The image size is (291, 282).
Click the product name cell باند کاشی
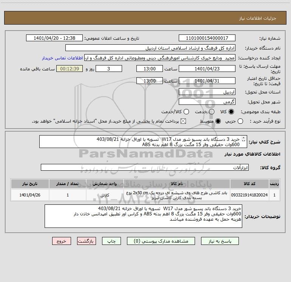tap(177, 195)
